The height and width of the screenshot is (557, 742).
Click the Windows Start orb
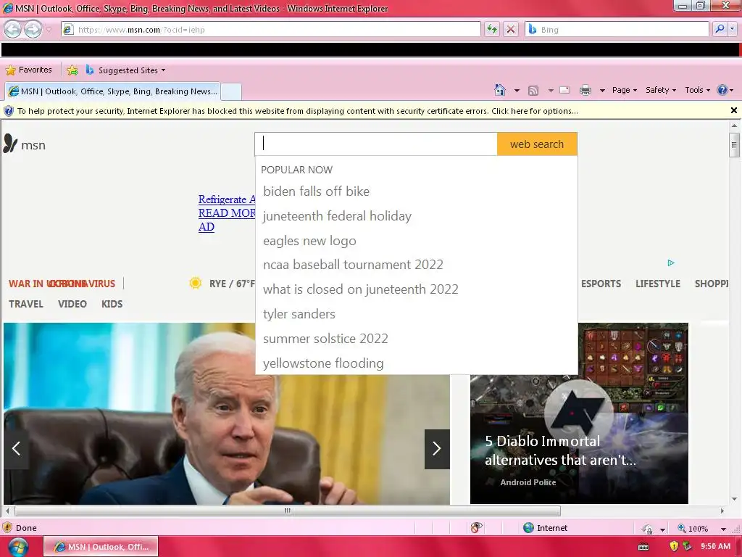18,547
